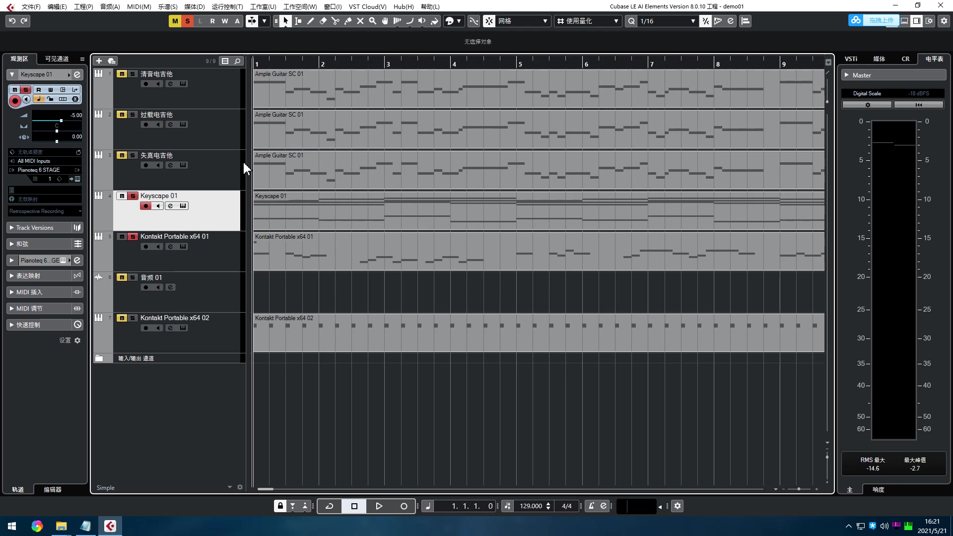Select the Split scissors tool

click(335, 21)
